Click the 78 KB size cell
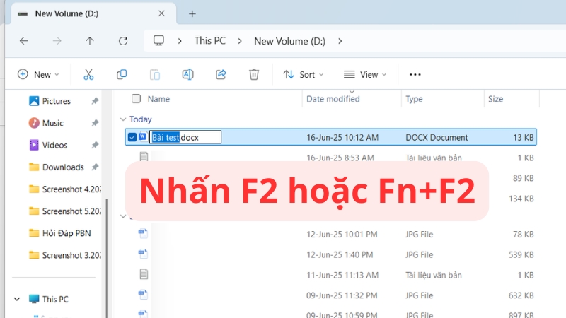 click(523, 235)
